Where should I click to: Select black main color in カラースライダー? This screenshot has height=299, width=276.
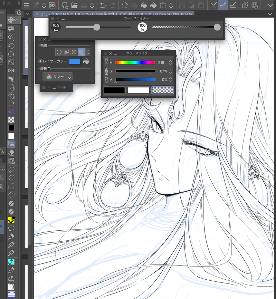click(114, 90)
